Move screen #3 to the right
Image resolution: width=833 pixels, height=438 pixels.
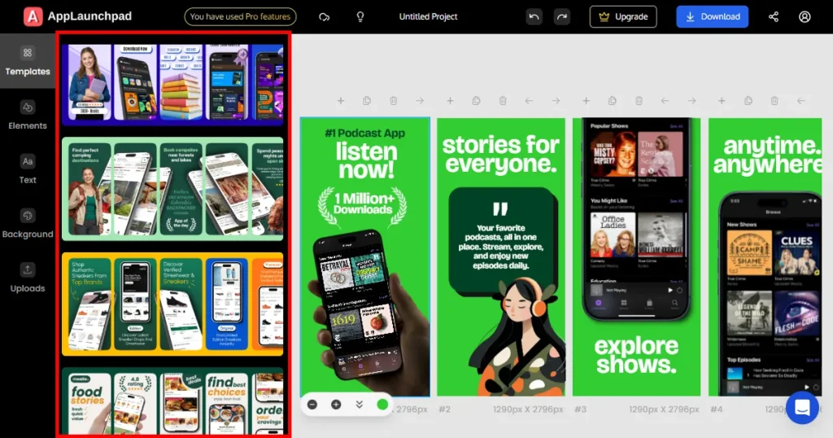click(691, 100)
